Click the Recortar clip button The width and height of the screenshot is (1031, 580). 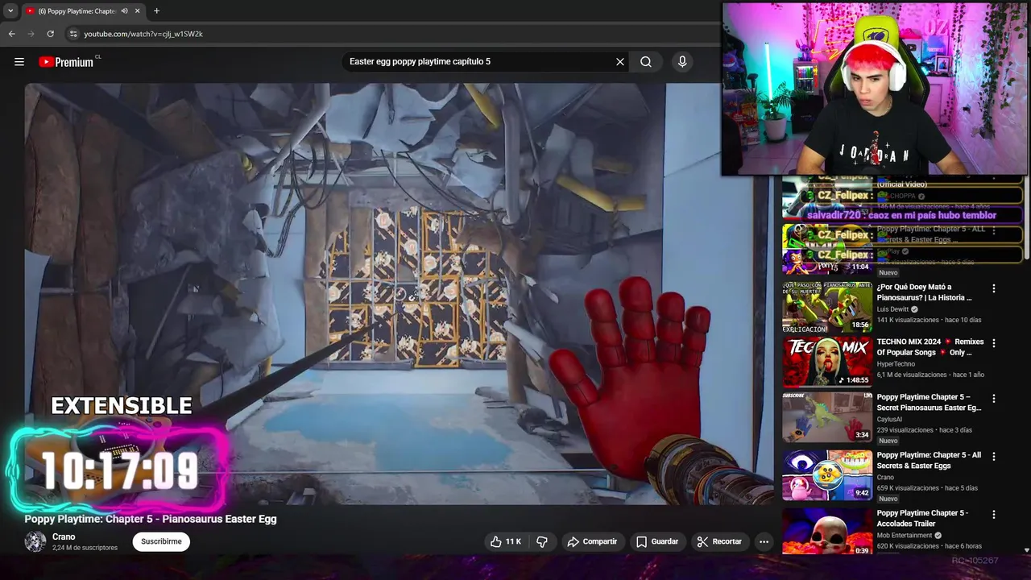click(719, 541)
